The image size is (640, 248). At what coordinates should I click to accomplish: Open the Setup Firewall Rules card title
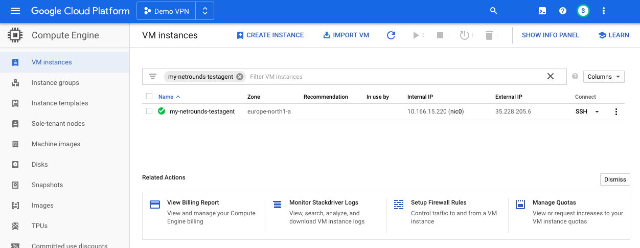click(x=439, y=202)
